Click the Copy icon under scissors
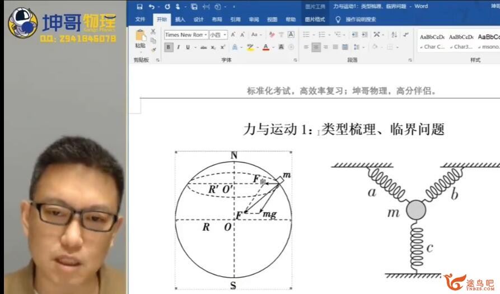500x294 pixels. [153, 40]
